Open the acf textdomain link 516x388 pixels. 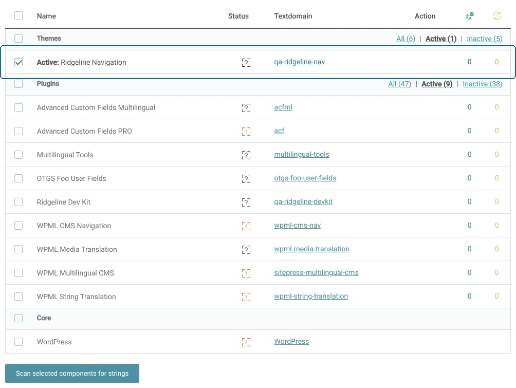(x=279, y=131)
